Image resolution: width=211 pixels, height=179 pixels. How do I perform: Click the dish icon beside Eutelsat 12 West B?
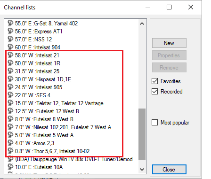click(x=10, y=111)
